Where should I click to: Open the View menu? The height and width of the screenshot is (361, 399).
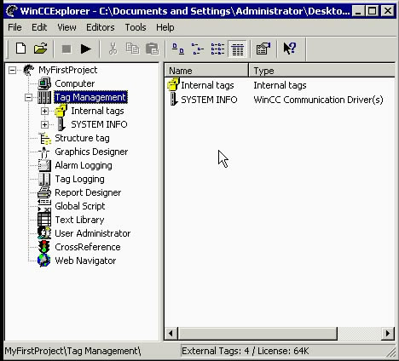[x=66, y=27]
